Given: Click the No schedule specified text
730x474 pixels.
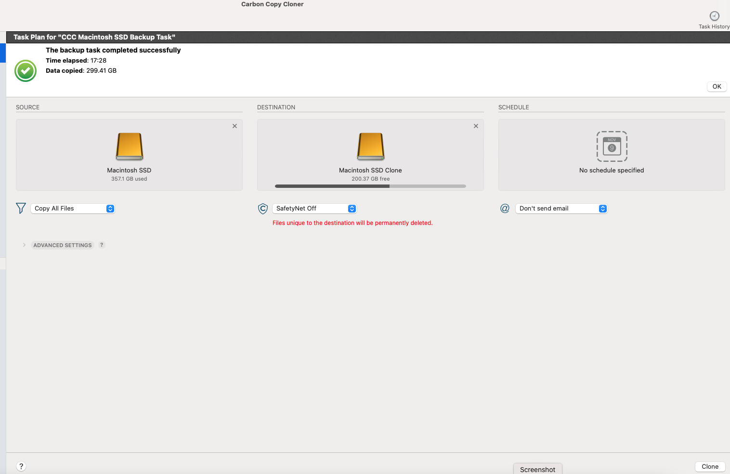Looking at the screenshot, I should click(x=612, y=171).
